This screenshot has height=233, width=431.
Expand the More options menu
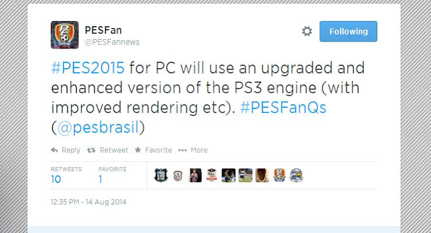pos(193,150)
